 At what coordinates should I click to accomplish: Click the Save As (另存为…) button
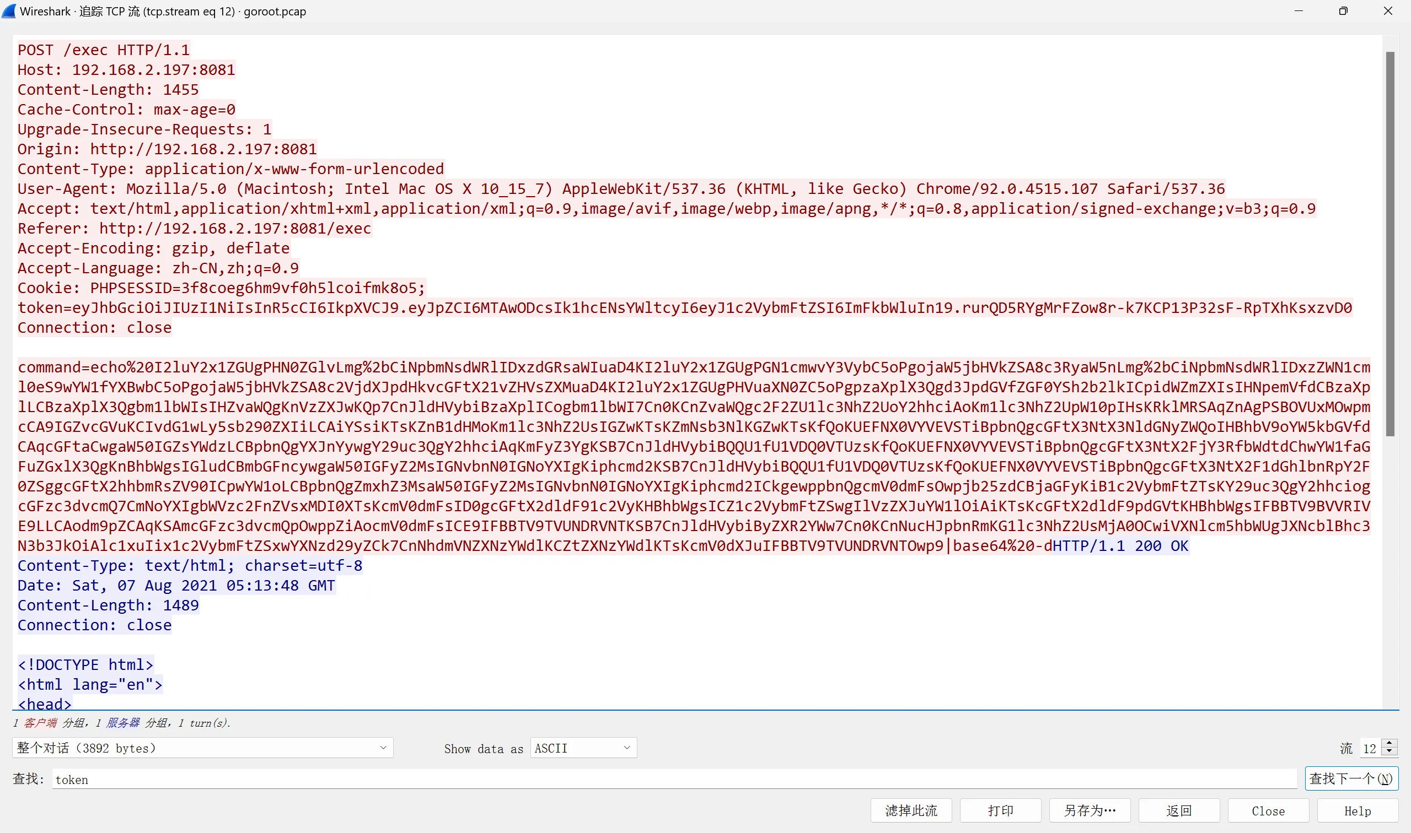click(1089, 810)
